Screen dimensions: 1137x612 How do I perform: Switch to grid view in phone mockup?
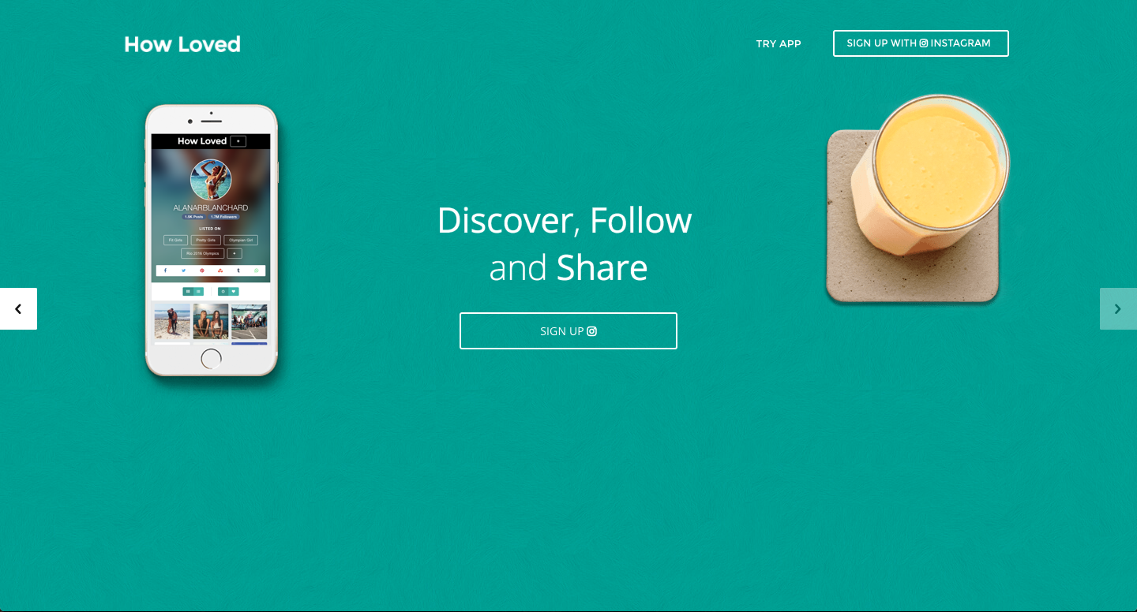(188, 292)
